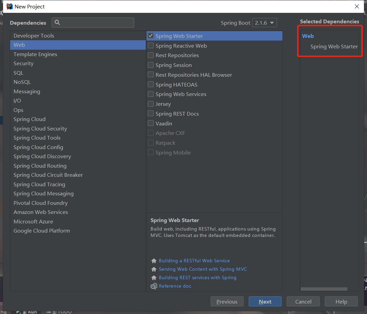Choose the Spring Cloud Tools category
This screenshot has height=314, width=367.
click(78, 138)
